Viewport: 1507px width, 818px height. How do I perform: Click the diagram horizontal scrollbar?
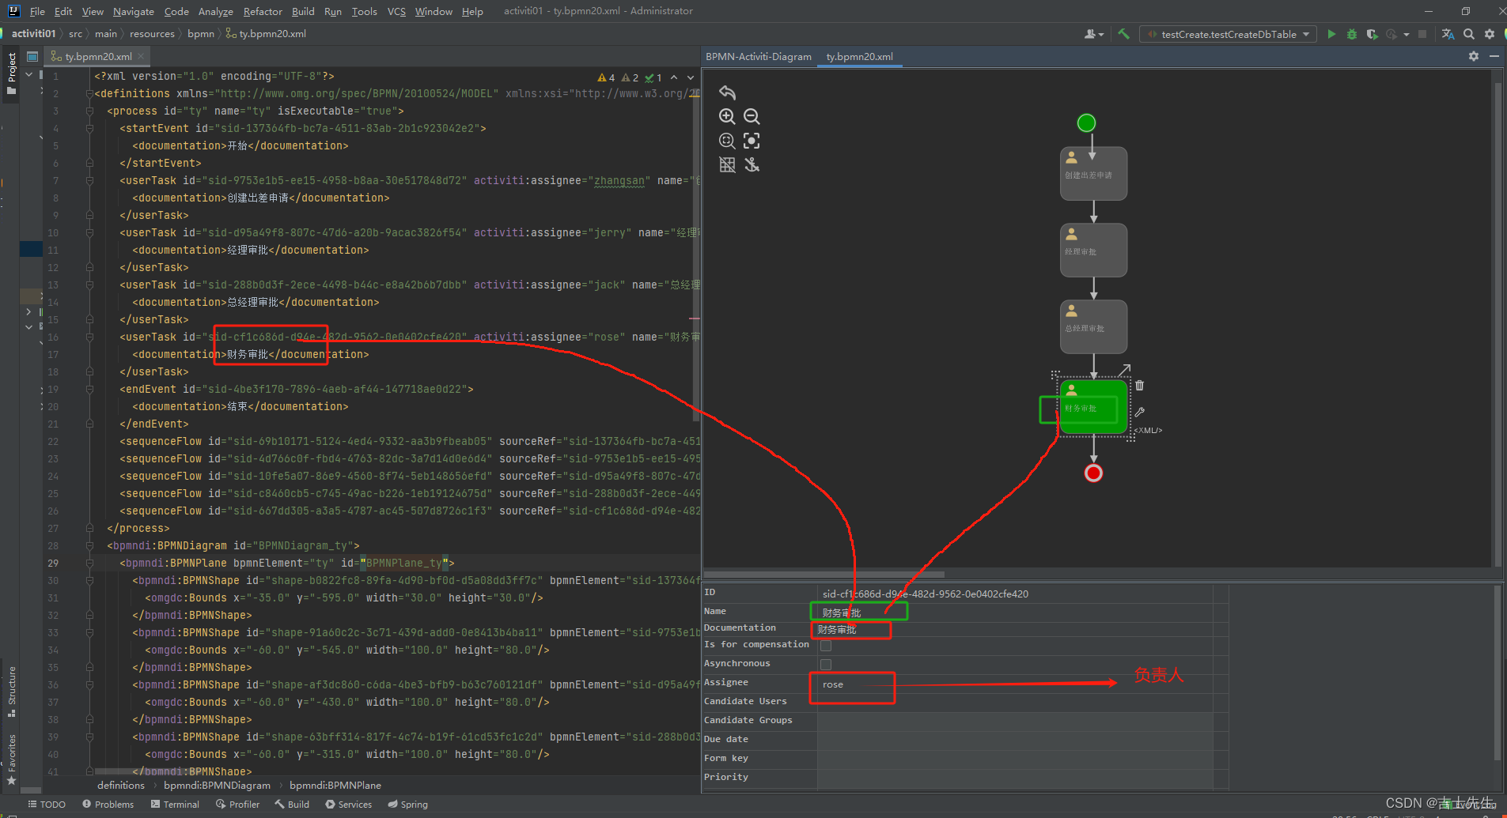click(824, 575)
